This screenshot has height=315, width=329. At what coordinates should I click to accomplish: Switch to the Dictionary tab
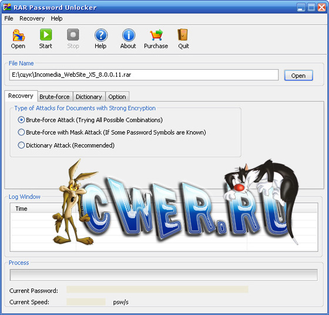pyautogui.click(x=89, y=97)
